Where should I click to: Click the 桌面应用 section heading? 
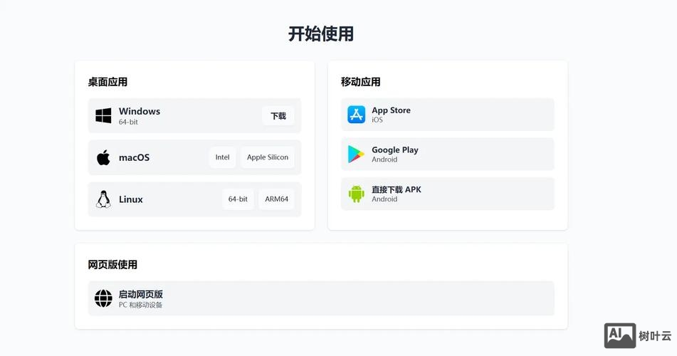click(x=107, y=82)
